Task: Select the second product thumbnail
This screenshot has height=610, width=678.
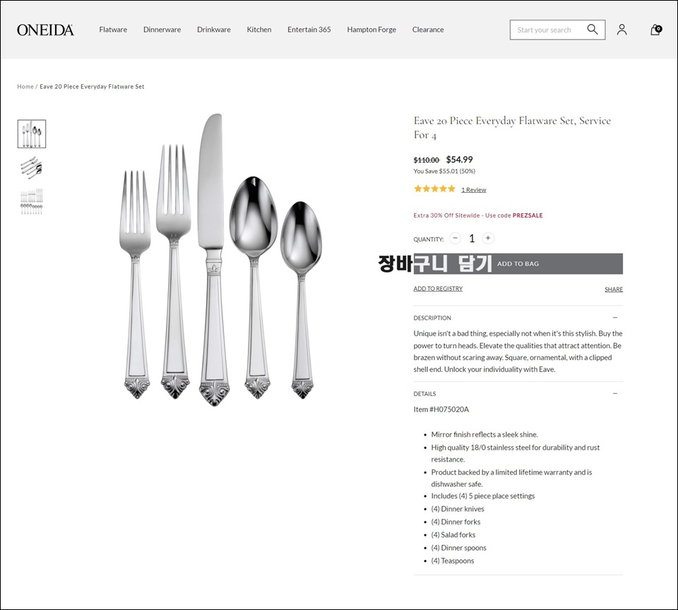Action: point(32,168)
